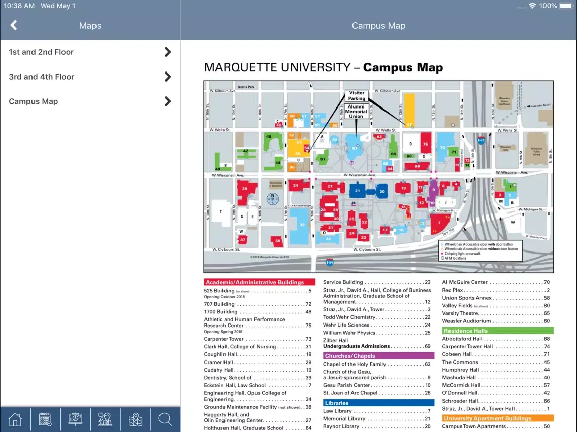
Task: Tap the compass rose on the campus map
Action: 272,199
